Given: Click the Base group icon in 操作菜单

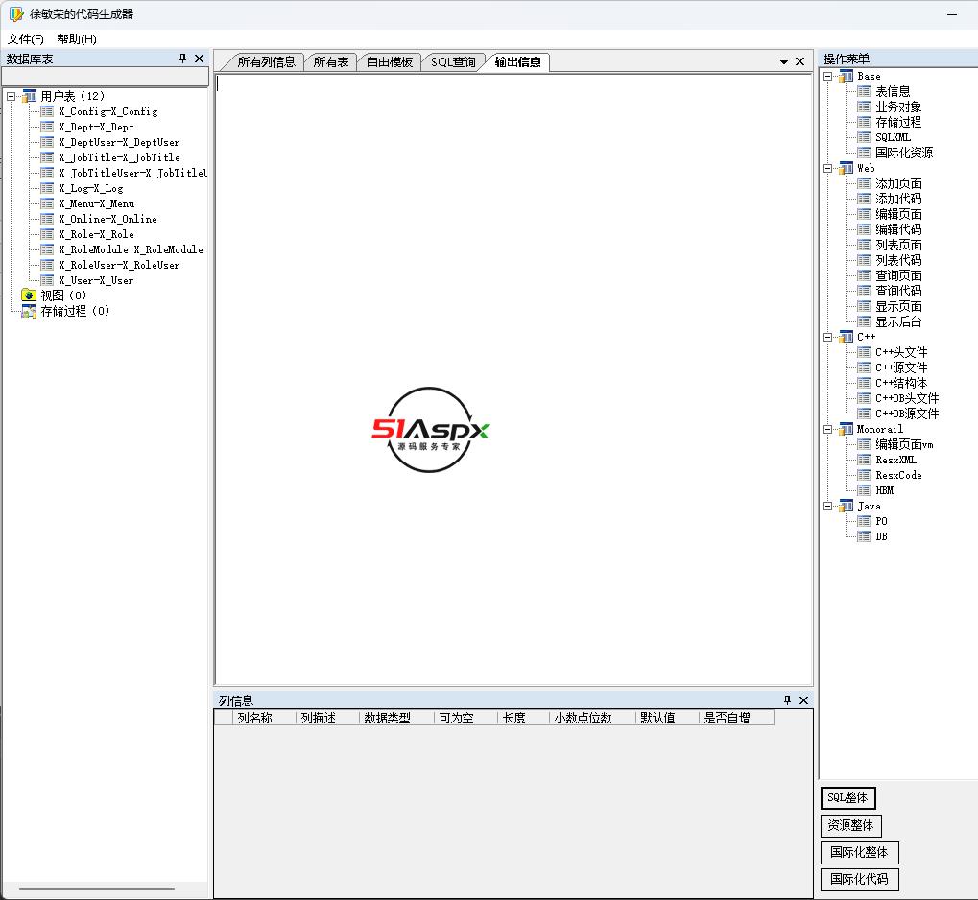Looking at the screenshot, I should [846, 76].
